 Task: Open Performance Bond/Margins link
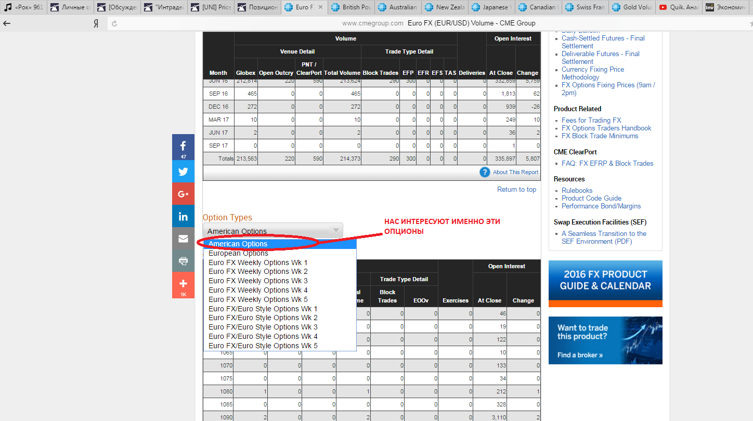(x=601, y=206)
